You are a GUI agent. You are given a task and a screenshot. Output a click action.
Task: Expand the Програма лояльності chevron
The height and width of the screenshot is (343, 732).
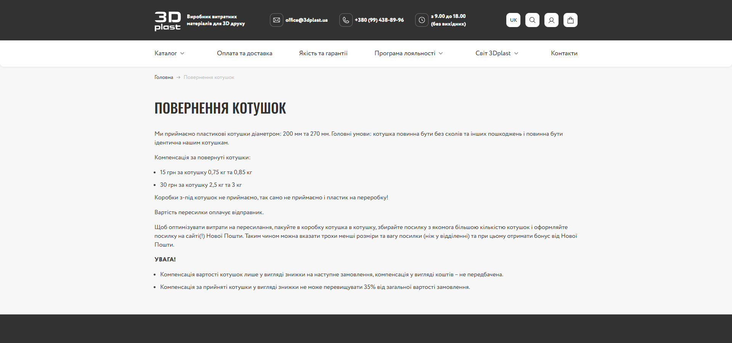pos(441,53)
